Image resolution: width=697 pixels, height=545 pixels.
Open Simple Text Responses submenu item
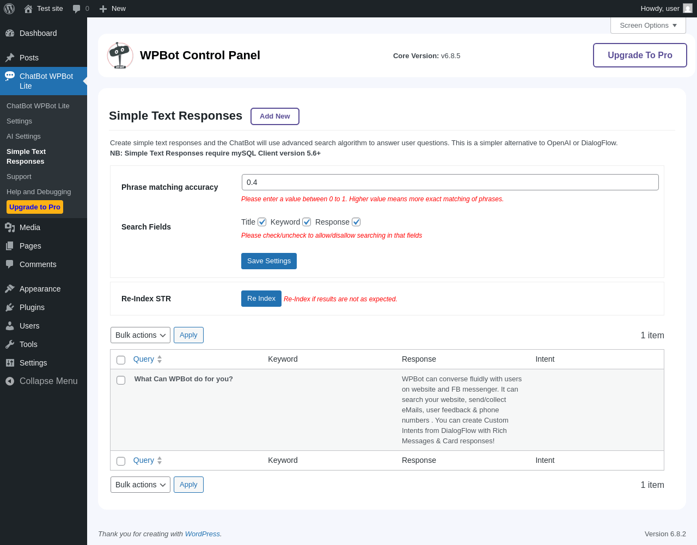[26, 157]
